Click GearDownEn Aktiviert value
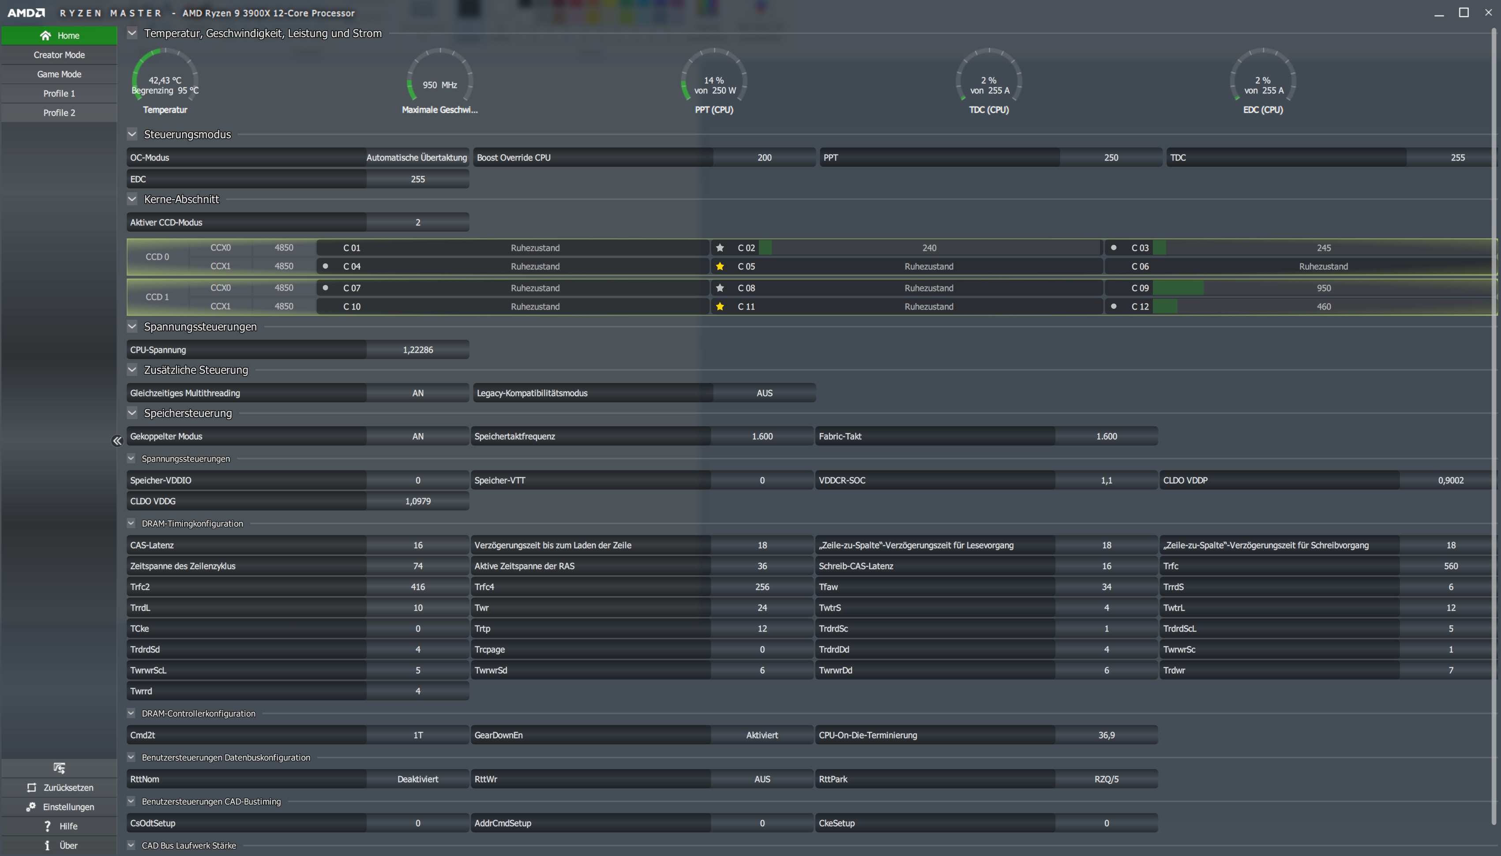The width and height of the screenshot is (1501, 856). click(762, 735)
